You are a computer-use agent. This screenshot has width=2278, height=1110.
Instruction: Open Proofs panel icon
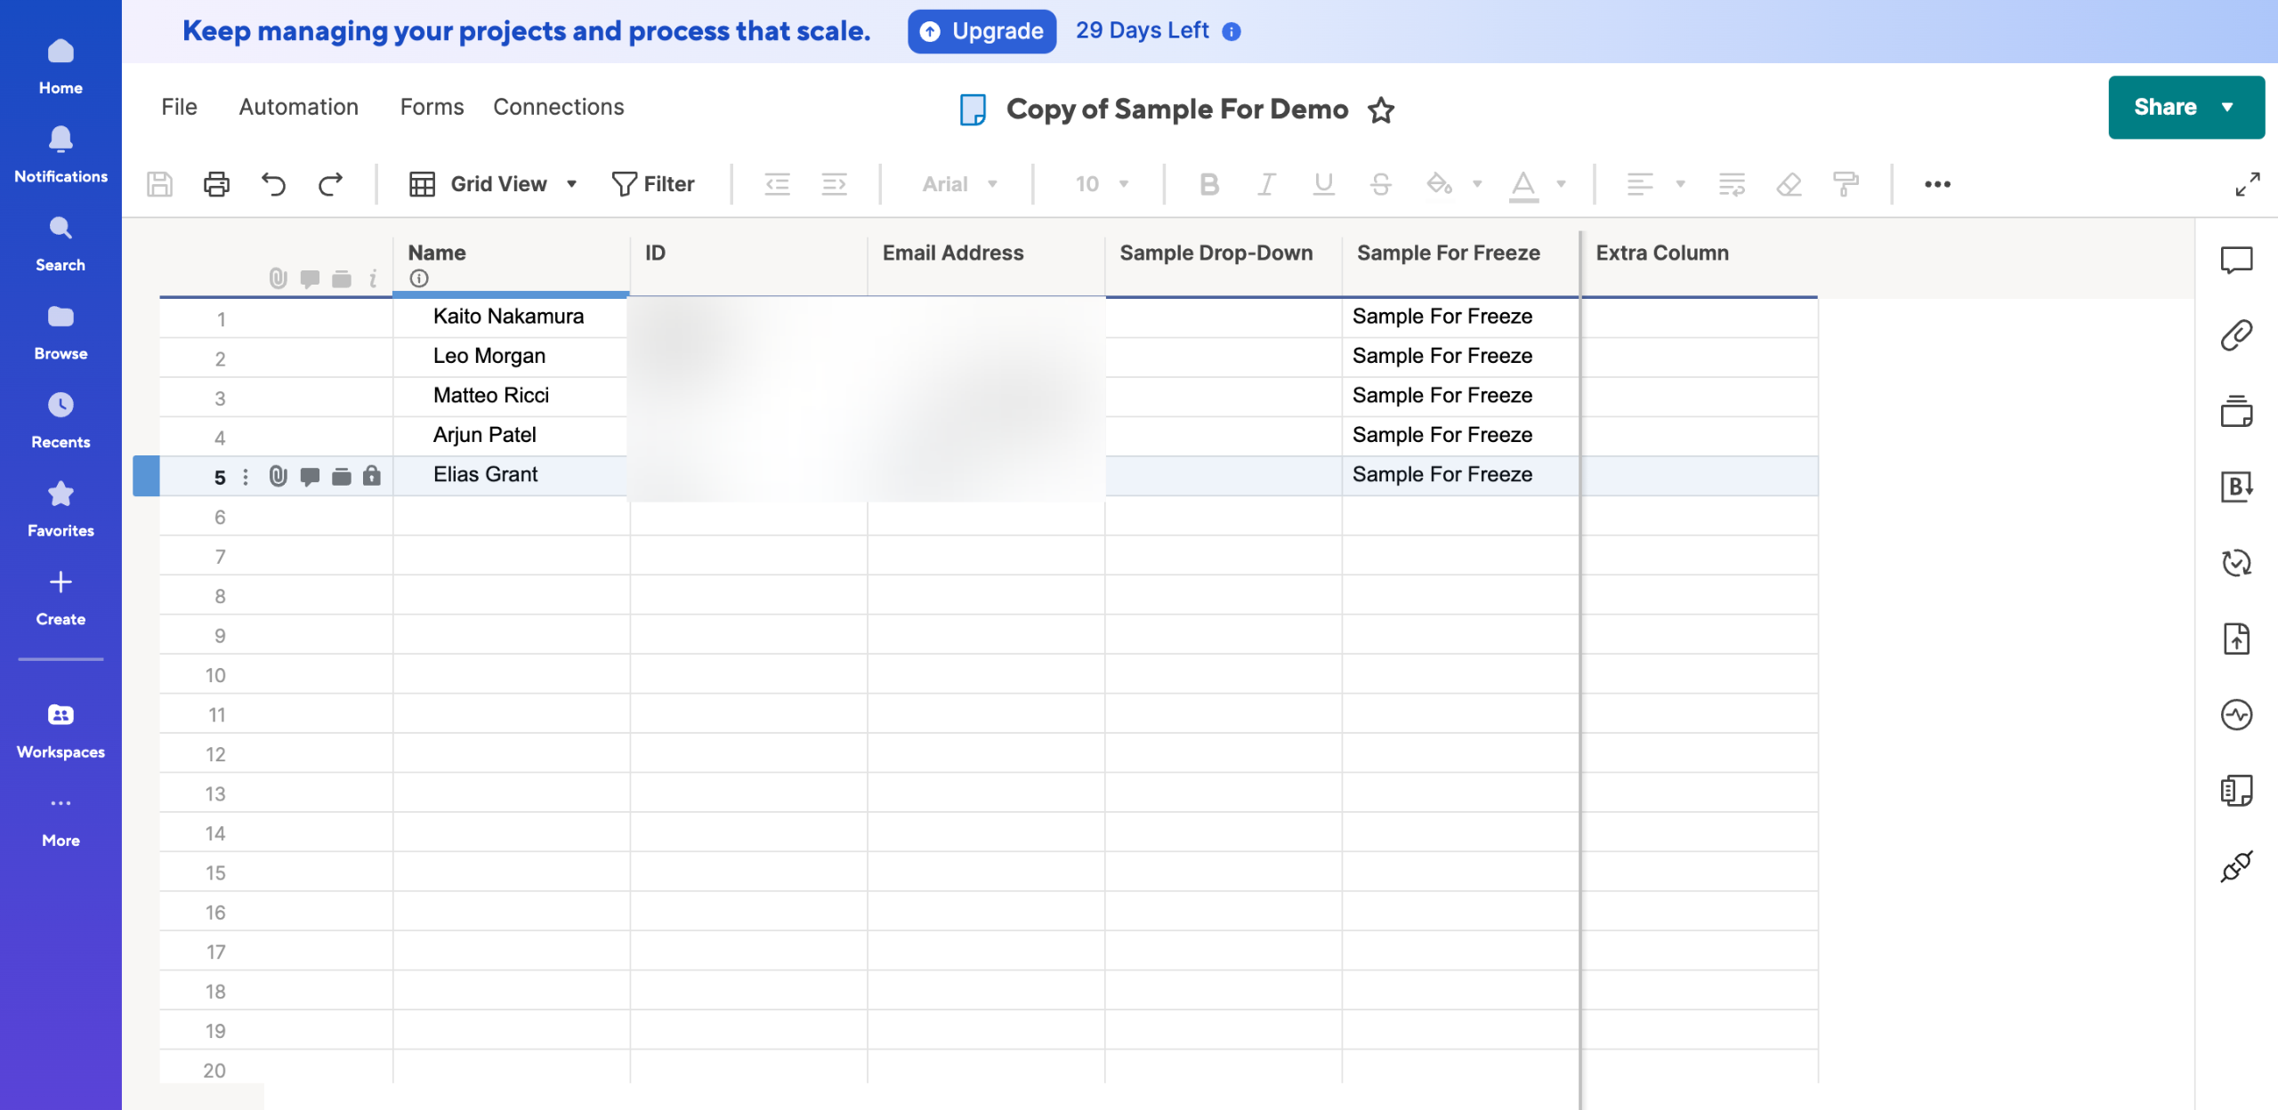(x=2236, y=411)
